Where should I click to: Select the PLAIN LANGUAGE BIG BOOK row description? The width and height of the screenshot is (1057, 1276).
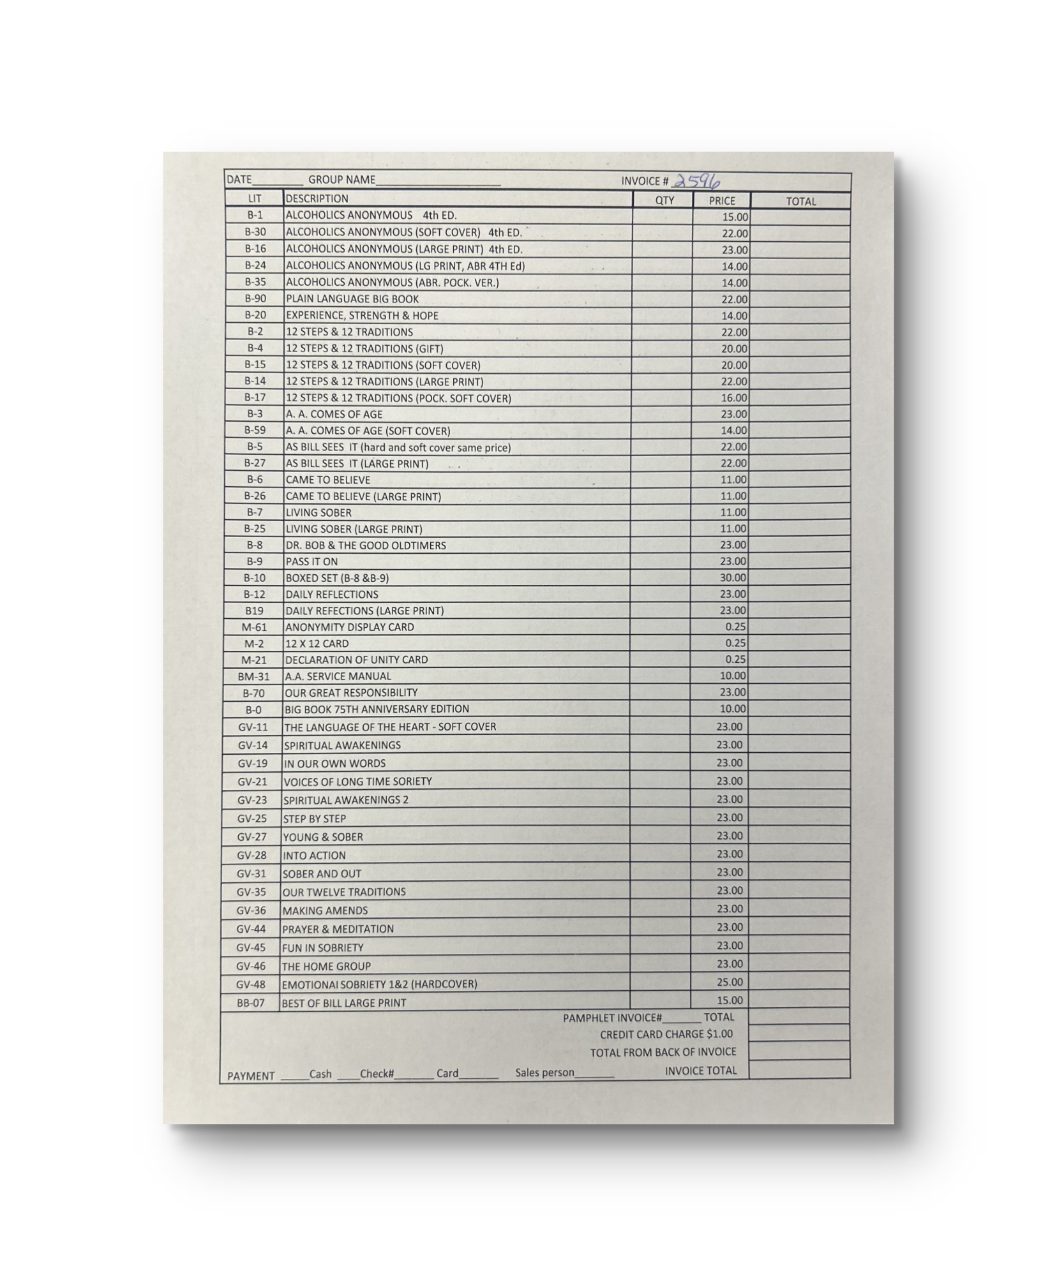pos(352,299)
